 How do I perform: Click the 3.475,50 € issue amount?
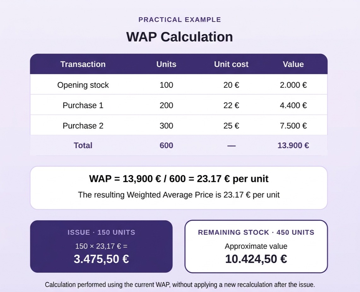click(101, 259)
